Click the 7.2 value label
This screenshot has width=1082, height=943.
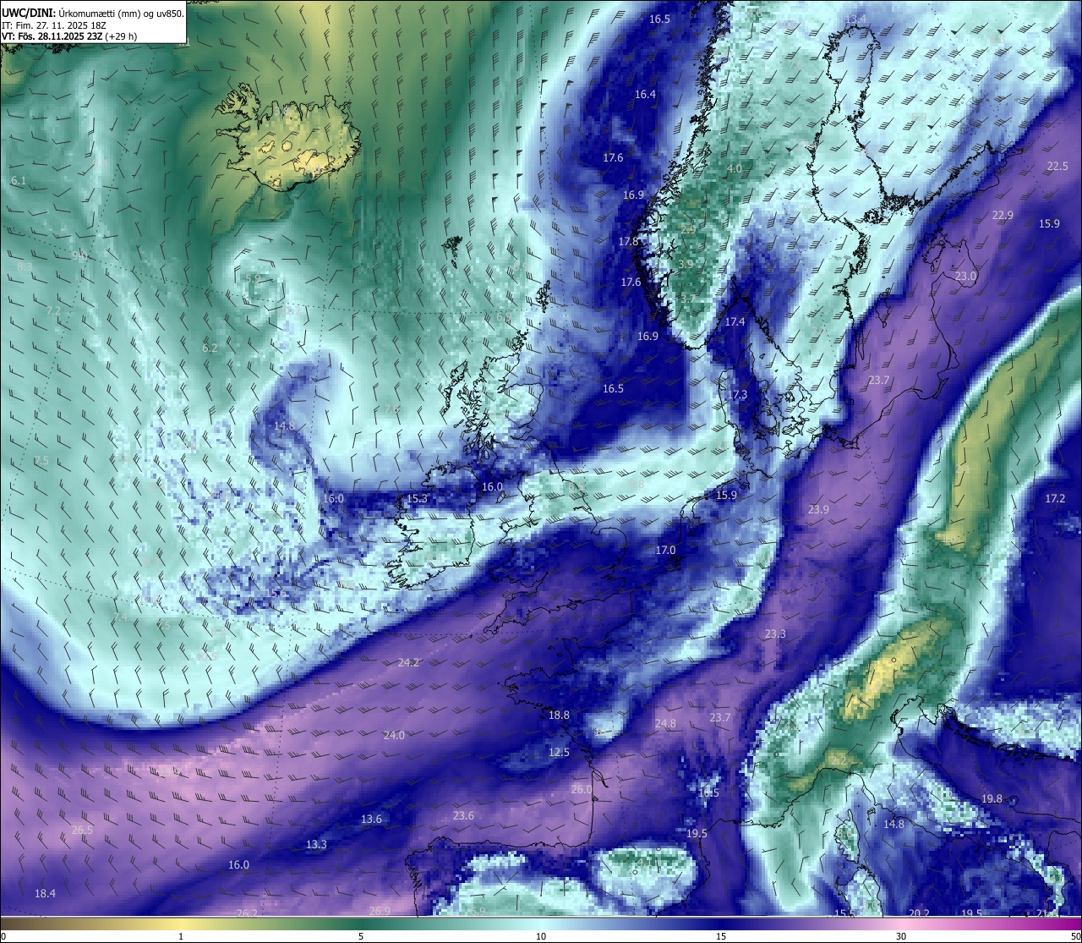click(x=53, y=311)
